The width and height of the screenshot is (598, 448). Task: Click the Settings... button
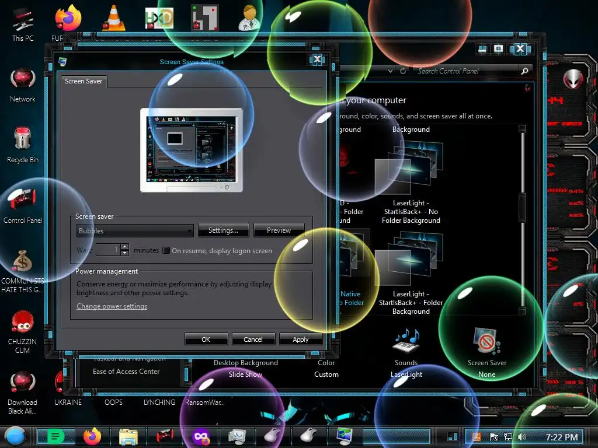click(223, 230)
